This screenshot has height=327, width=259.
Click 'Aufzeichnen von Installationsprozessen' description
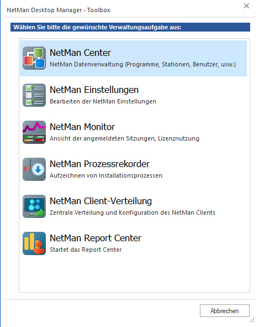[106, 175]
